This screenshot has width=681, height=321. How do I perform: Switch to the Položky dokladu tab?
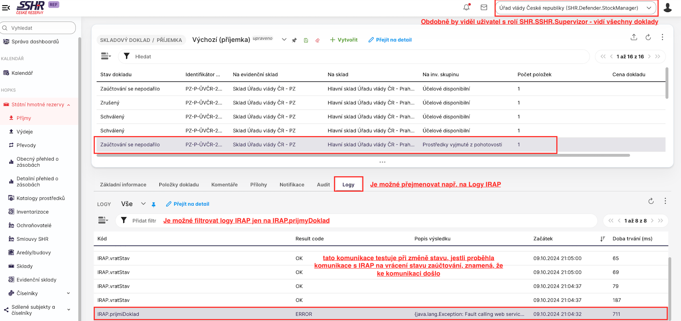179,185
